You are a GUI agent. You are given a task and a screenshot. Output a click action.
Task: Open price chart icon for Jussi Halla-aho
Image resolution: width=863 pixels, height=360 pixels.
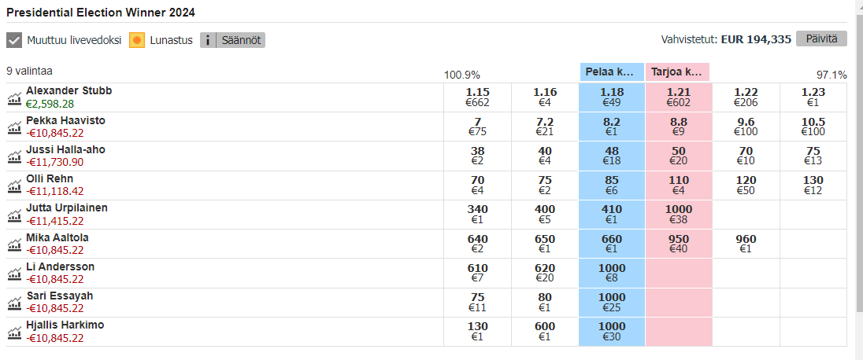[x=13, y=156]
